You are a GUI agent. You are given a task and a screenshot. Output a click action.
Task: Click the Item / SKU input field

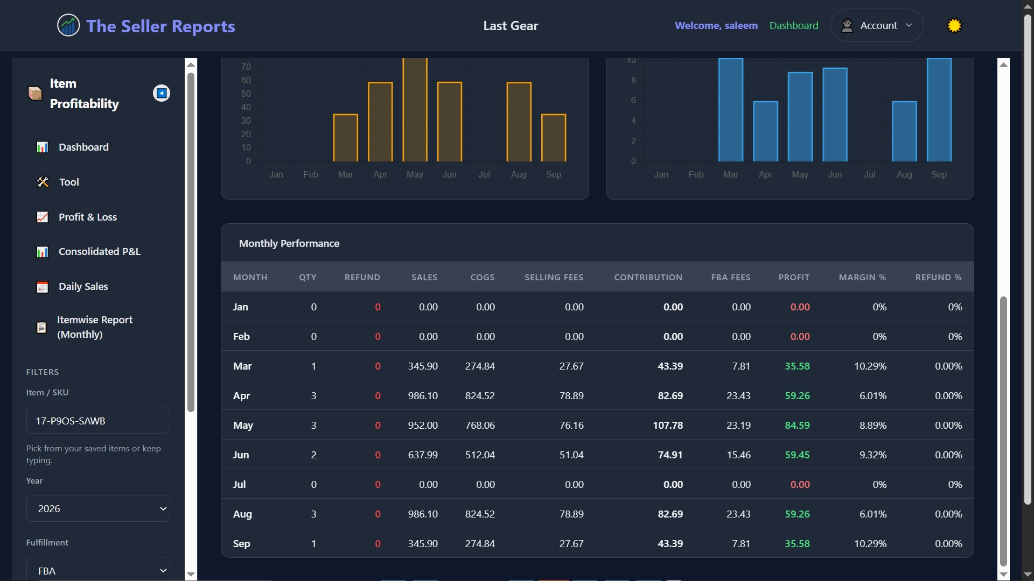pos(98,420)
